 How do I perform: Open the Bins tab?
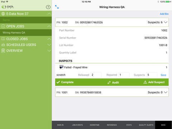click(163, 125)
